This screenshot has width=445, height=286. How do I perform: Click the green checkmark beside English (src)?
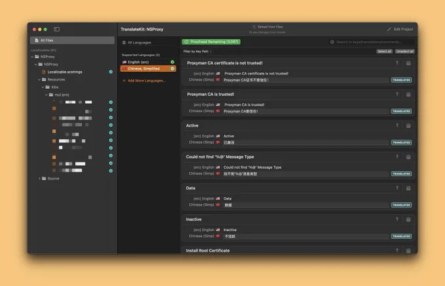(172, 62)
